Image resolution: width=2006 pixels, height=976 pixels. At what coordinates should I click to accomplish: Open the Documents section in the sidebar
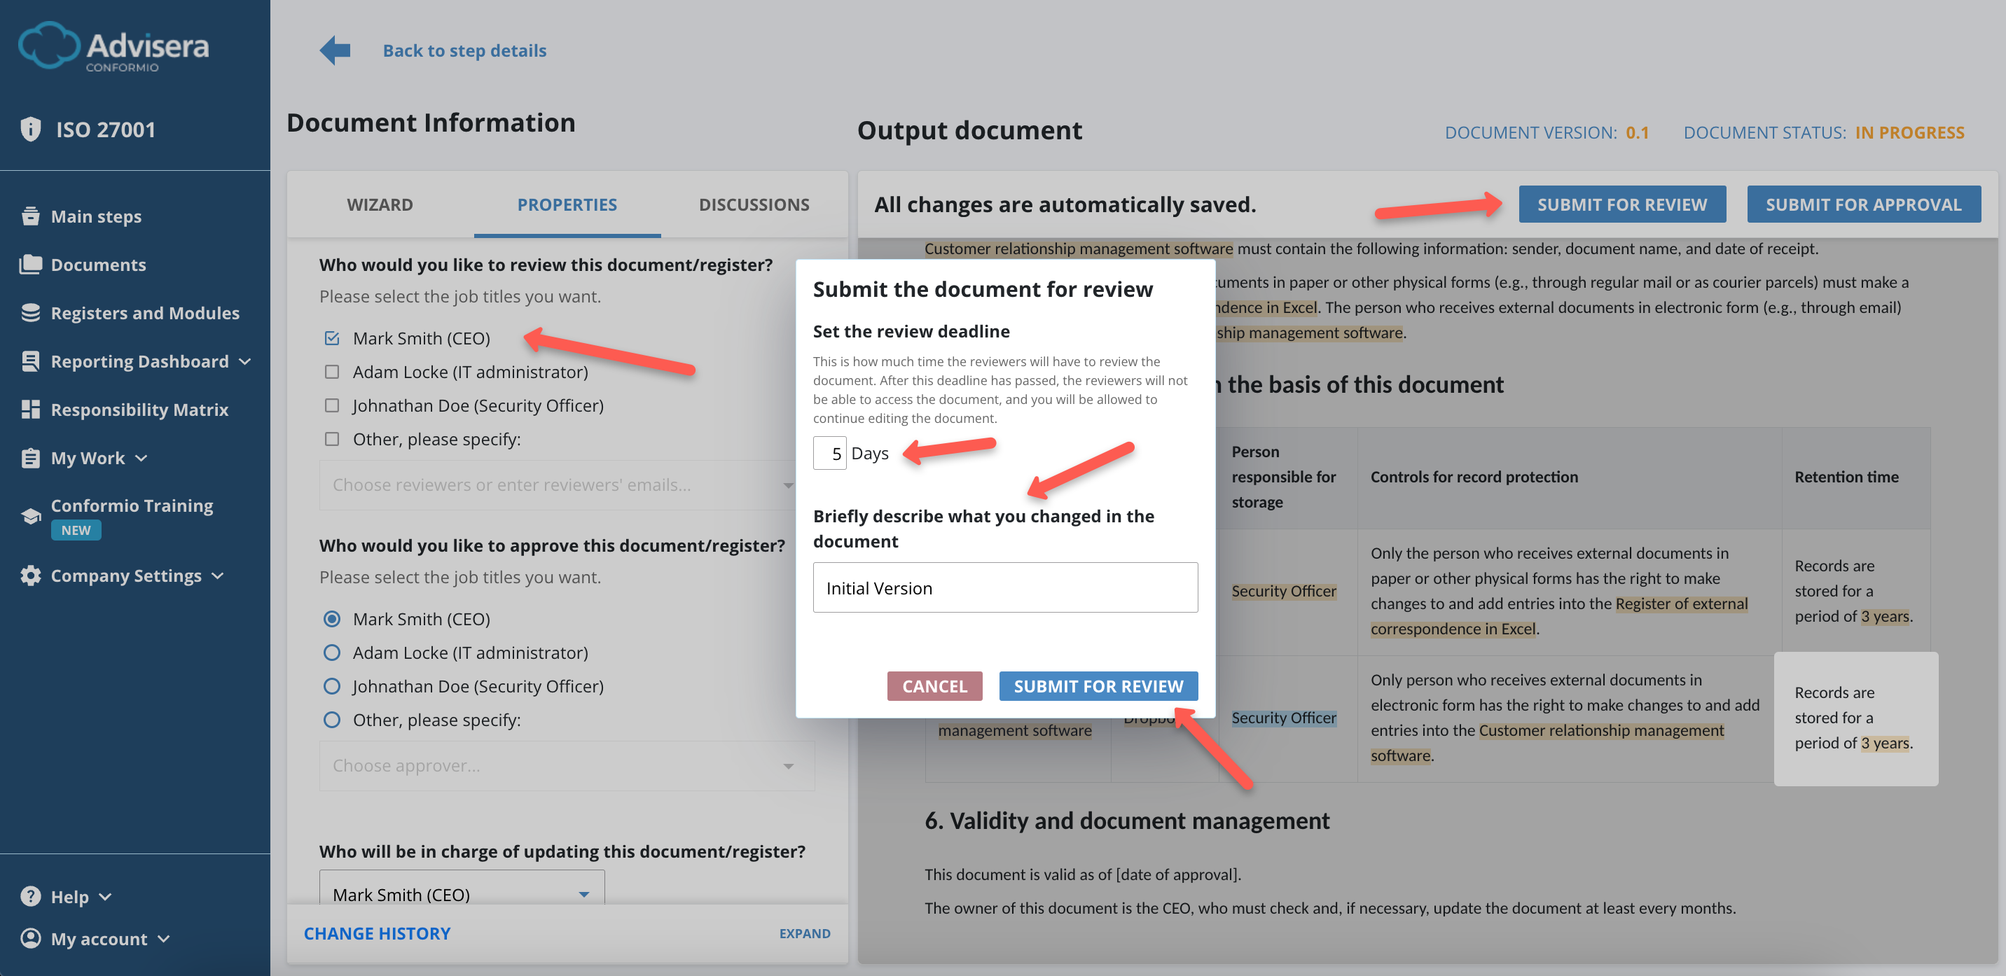click(x=98, y=264)
